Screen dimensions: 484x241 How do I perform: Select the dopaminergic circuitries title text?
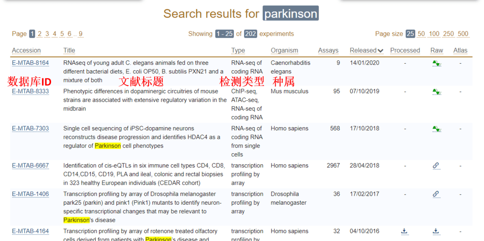click(x=145, y=100)
